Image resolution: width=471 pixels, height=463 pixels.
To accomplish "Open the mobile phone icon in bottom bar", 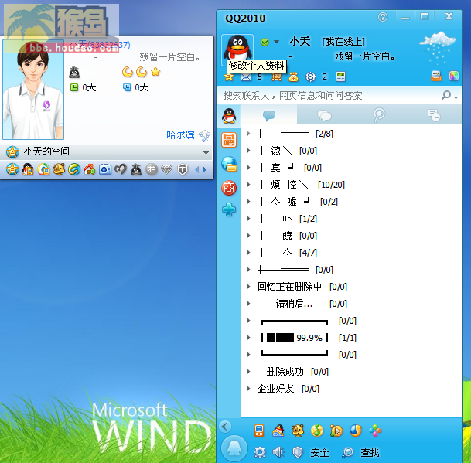I will point(259,431).
